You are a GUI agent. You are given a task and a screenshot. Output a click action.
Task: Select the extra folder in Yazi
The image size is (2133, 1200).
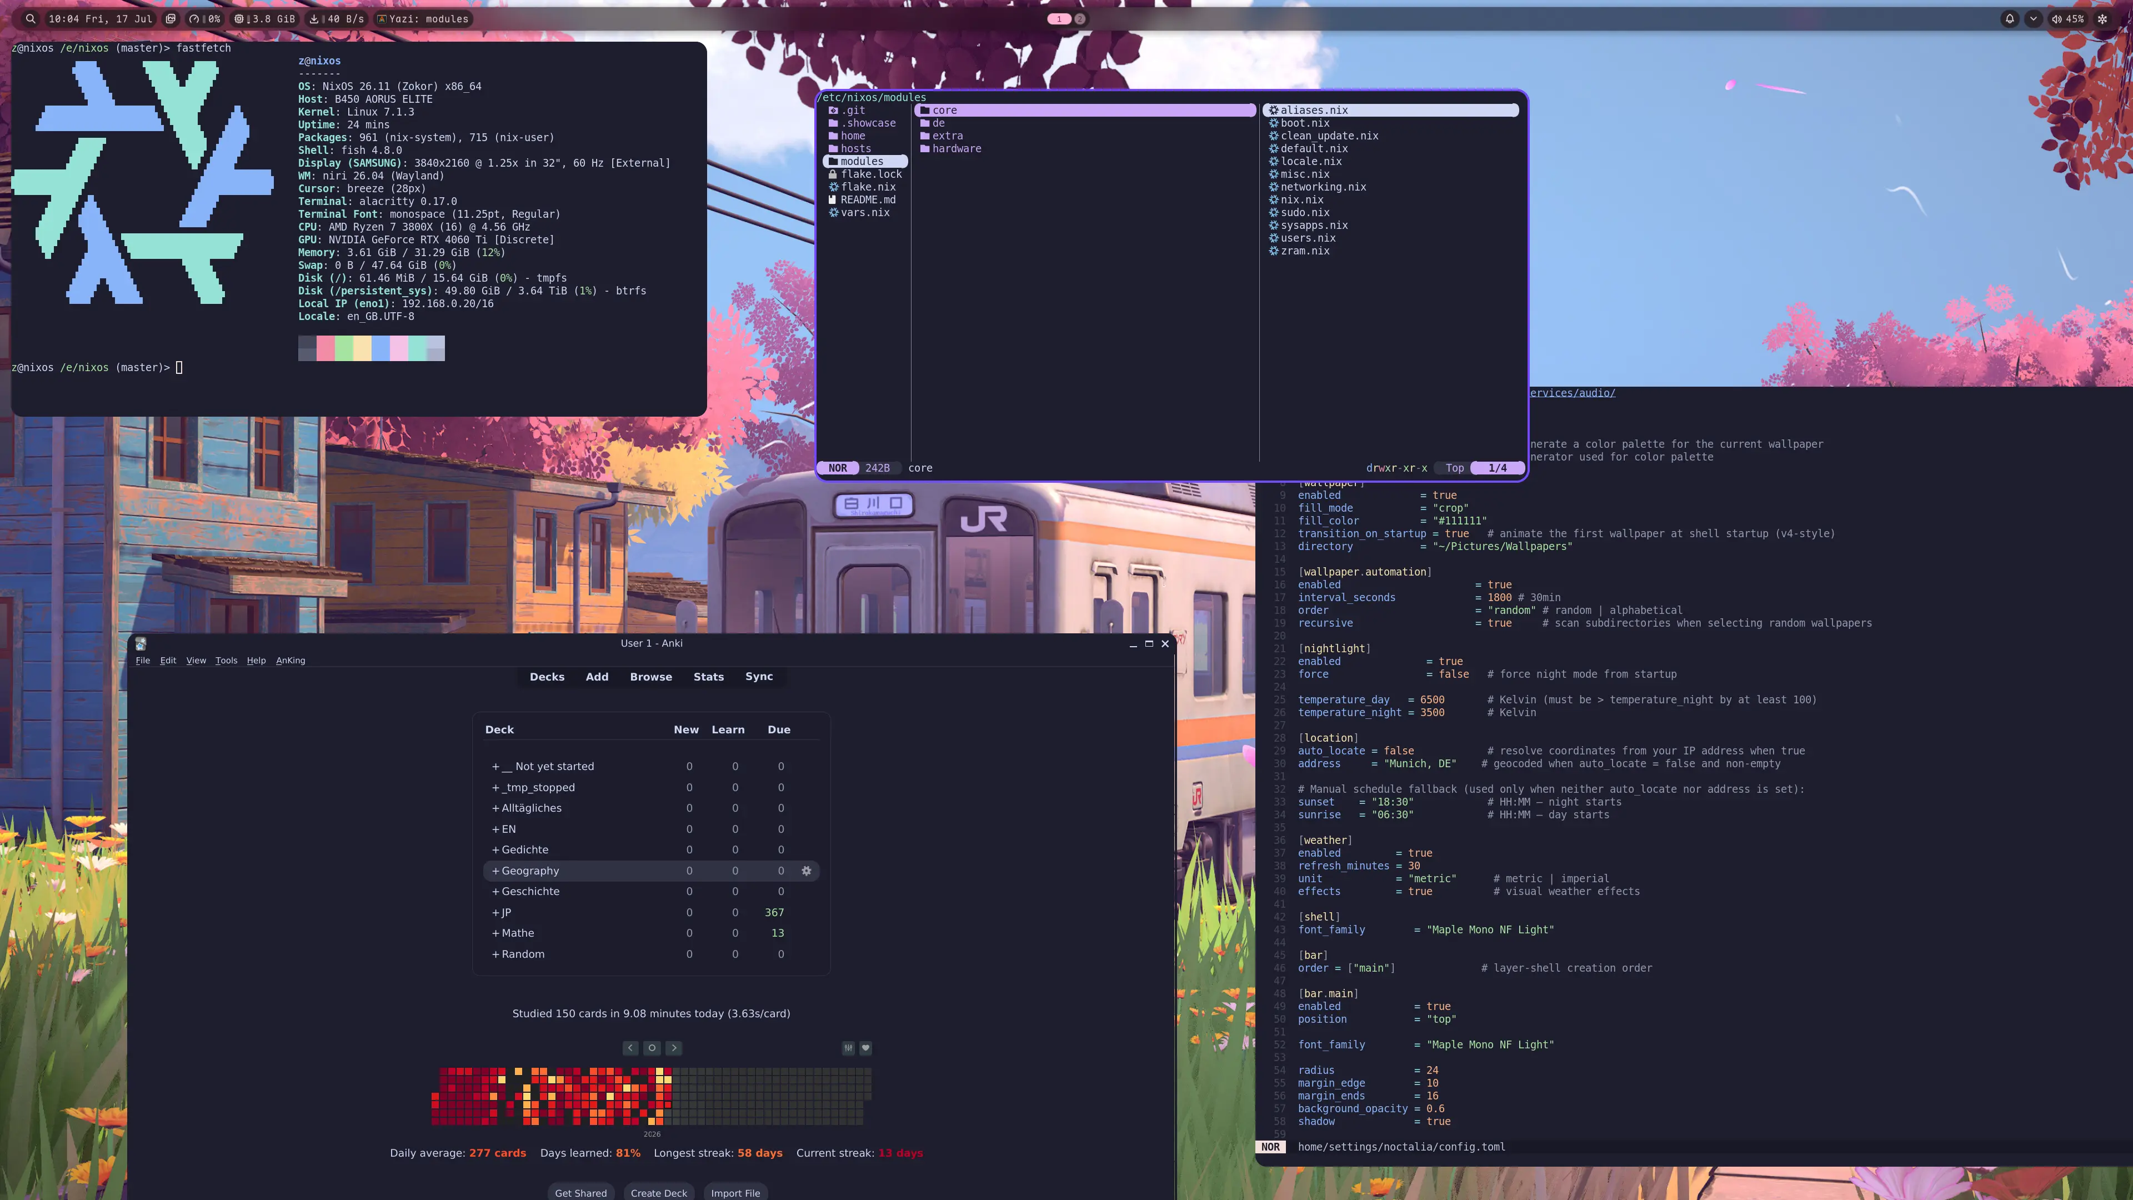pos(947,136)
